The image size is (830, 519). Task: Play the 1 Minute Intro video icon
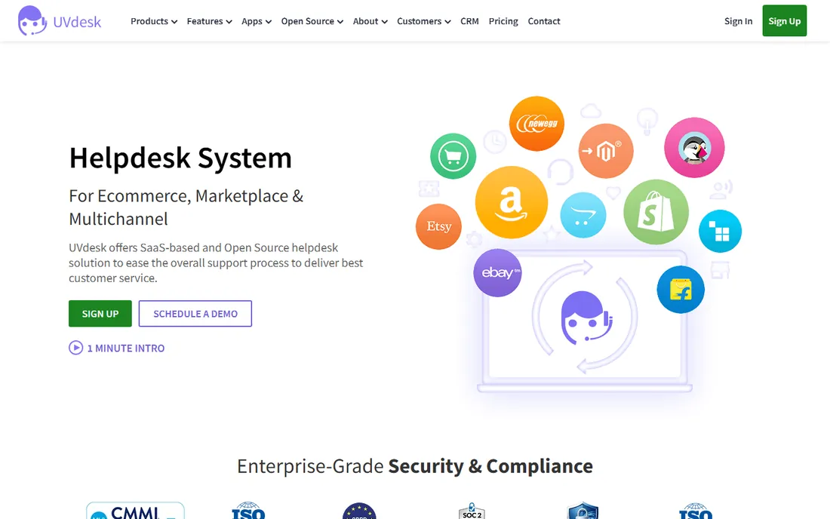coord(75,348)
